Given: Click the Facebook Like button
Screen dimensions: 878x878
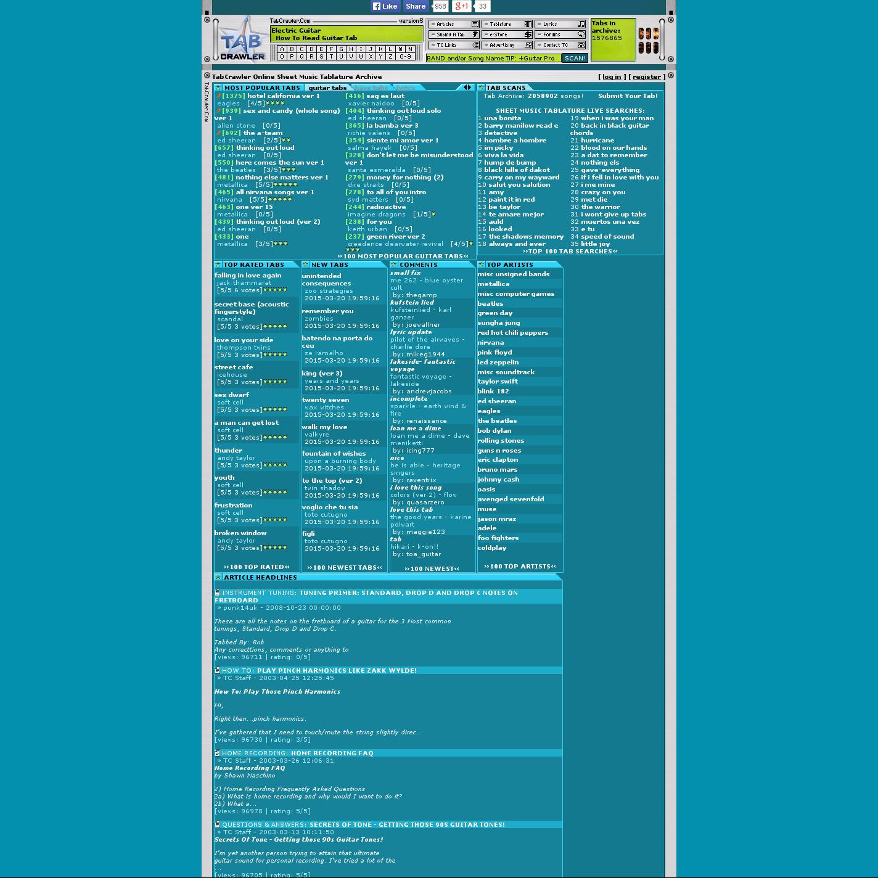Looking at the screenshot, I should tap(385, 6).
